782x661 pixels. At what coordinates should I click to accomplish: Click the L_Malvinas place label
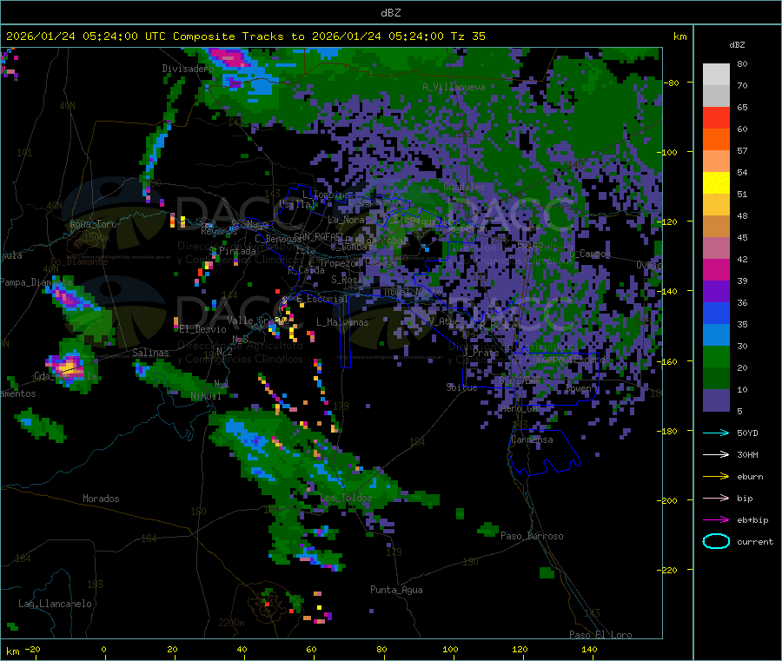pyautogui.click(x=342, y=322)
